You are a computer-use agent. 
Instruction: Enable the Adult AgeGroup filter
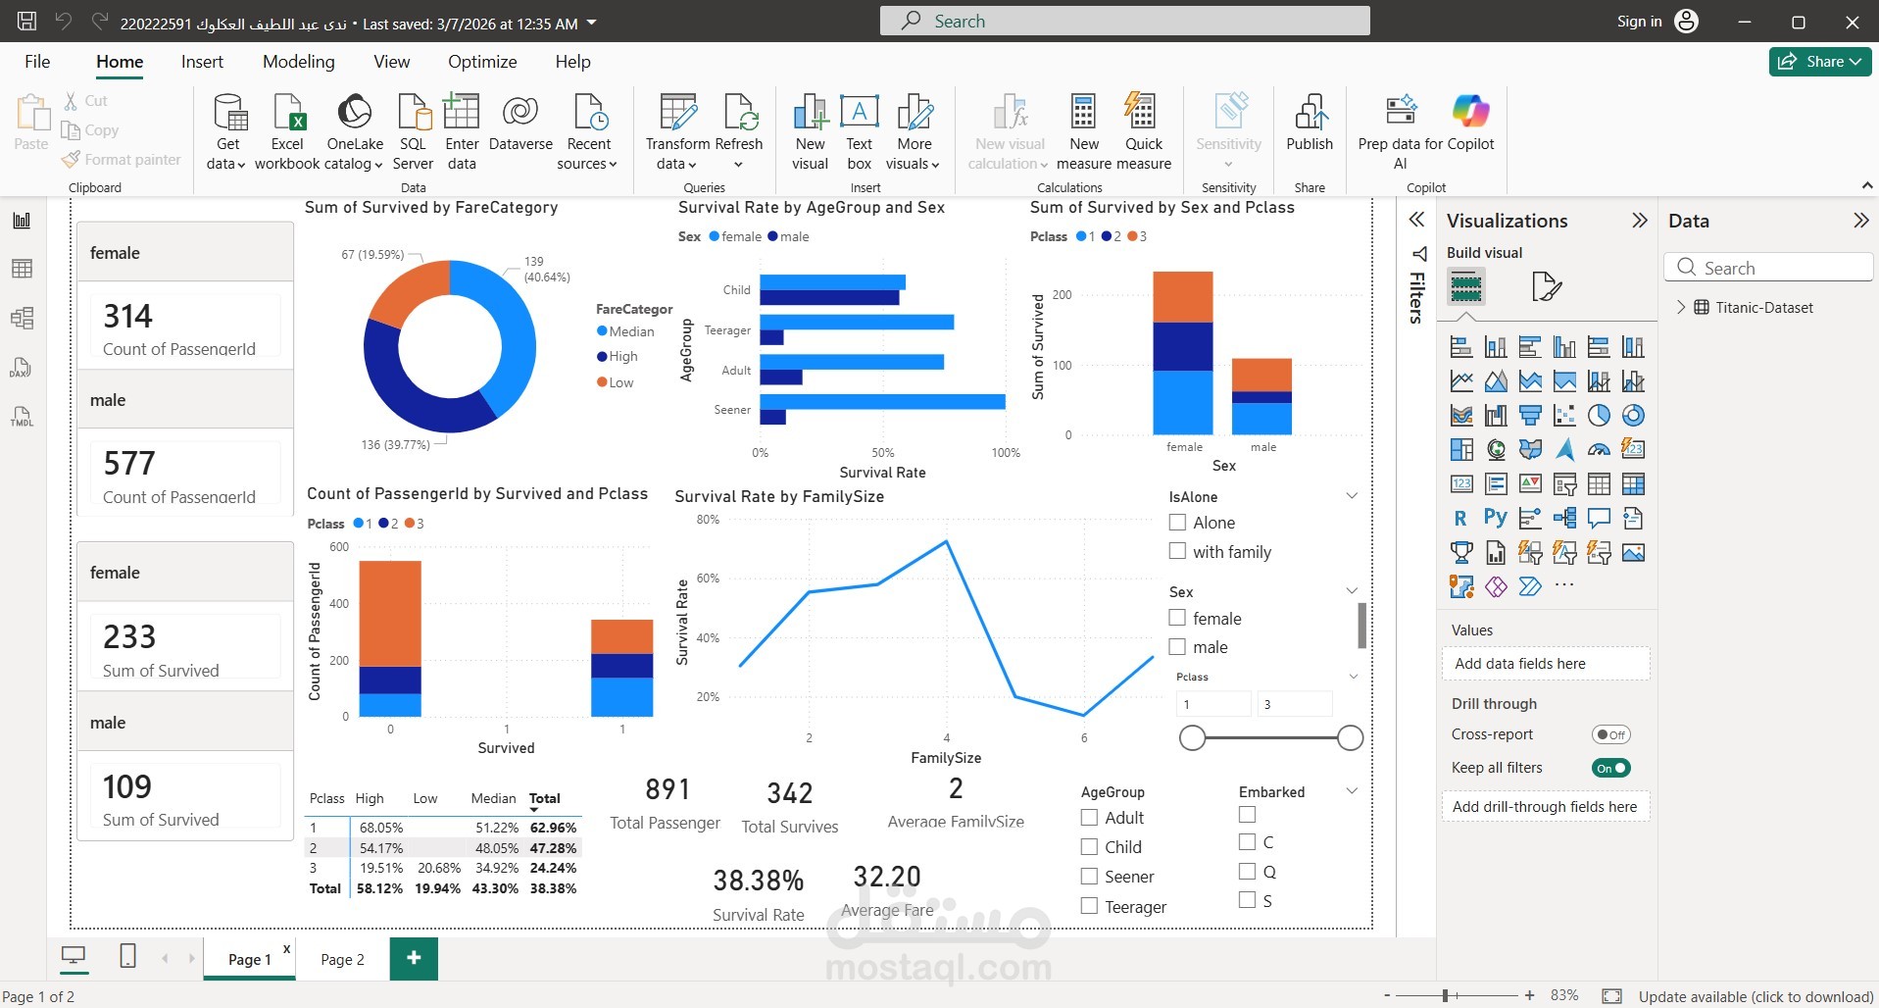[1089, 817]
